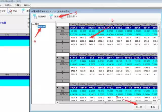162x112 pixels.
Task: Click the first RSD(%) row header
Action: click(63, 34)
